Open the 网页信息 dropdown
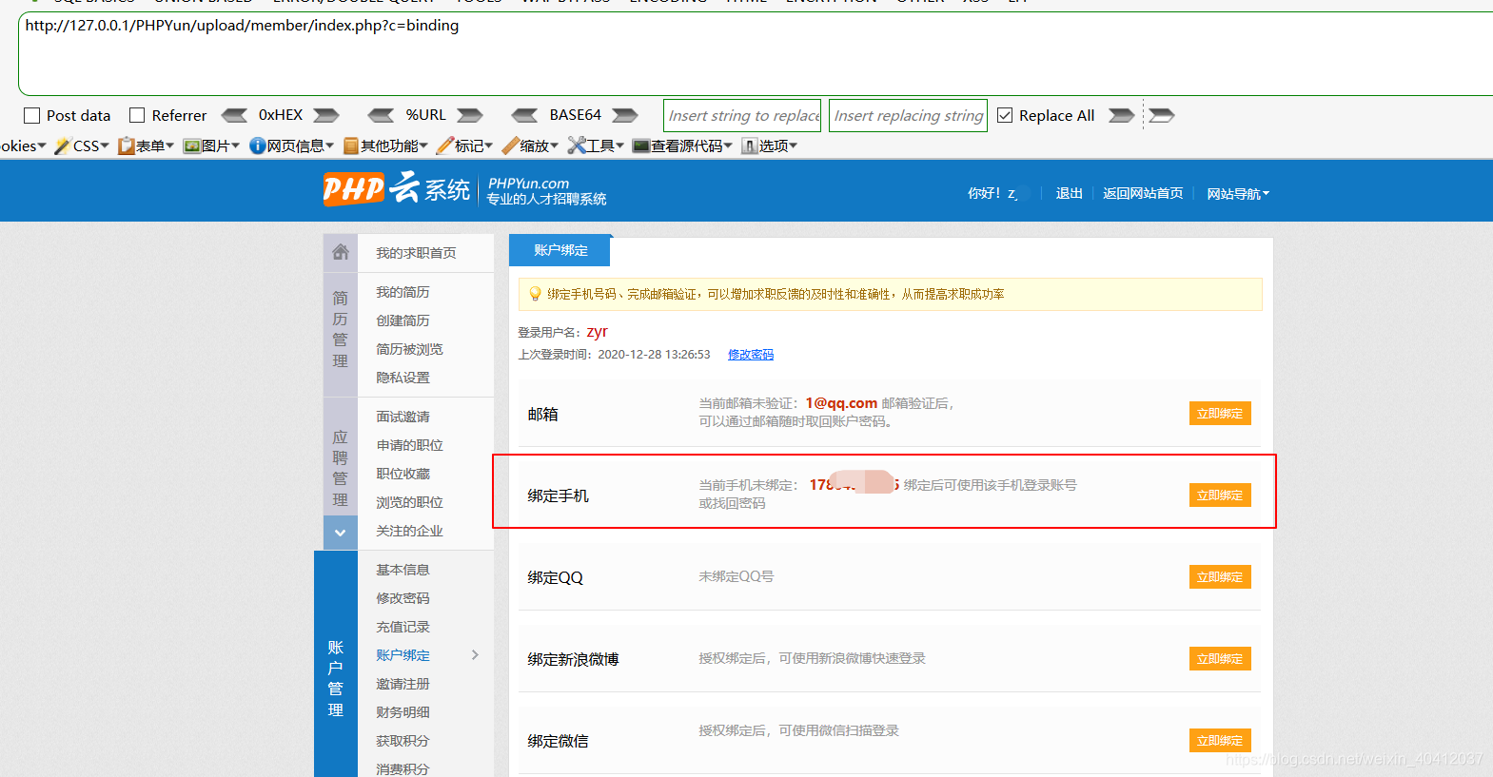 click(291, 146)
